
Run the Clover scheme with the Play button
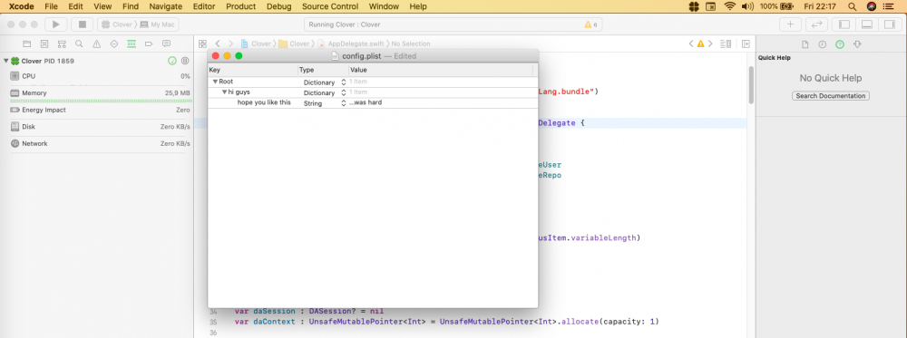56,24
